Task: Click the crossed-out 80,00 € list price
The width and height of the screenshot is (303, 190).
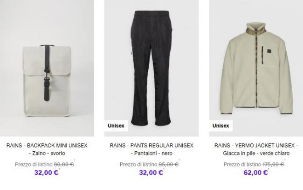Action: coord(64,164)
